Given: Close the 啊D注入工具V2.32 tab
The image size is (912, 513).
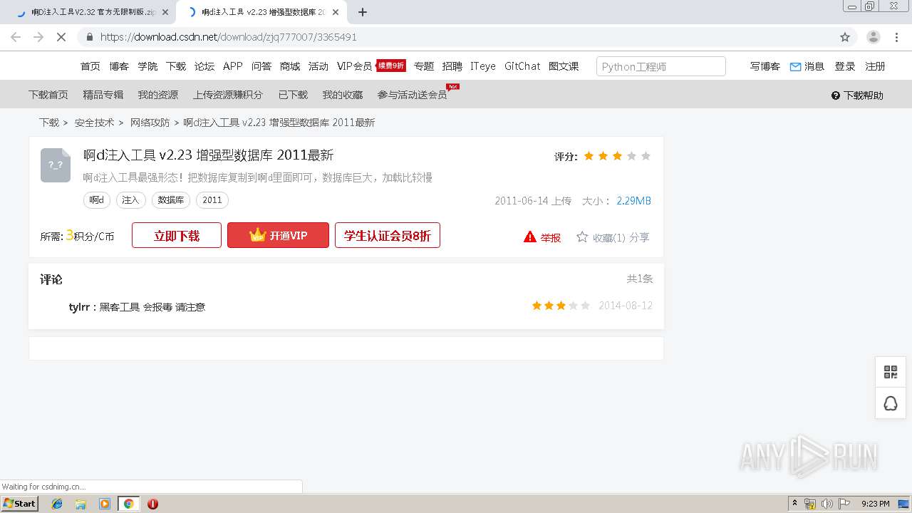Looking at the screenshot, I should (165, 12).
